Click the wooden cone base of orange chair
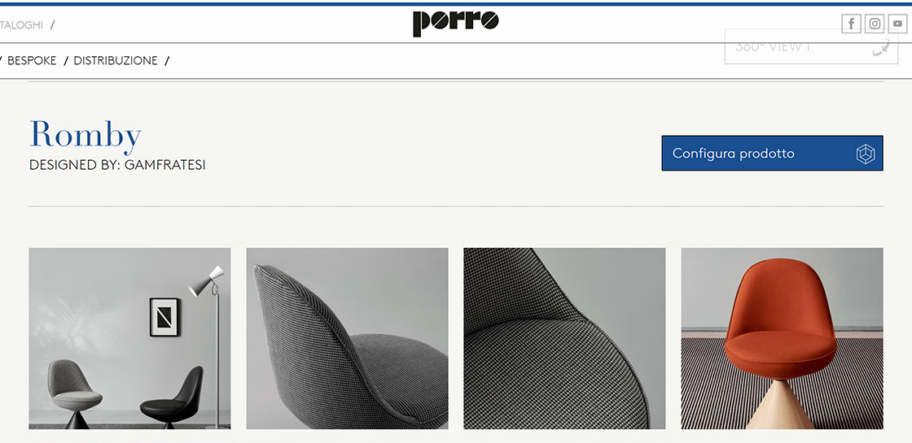Screen dimensions: 912x443 click(779, 405)
